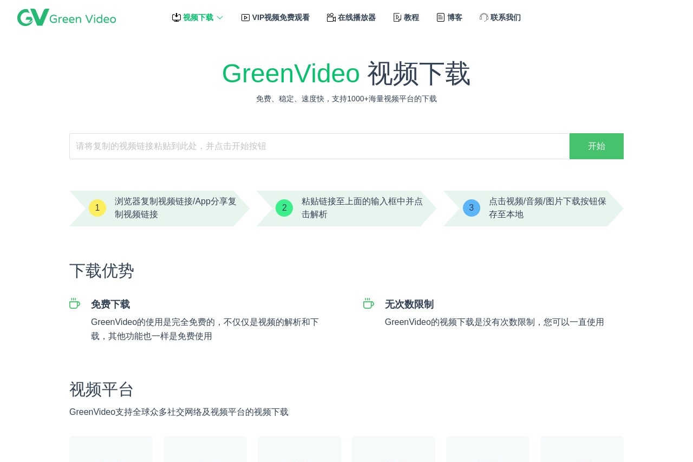The image size is (693, 462).
Task: Click the green 开始 button
Action: (x=596, y=146)
